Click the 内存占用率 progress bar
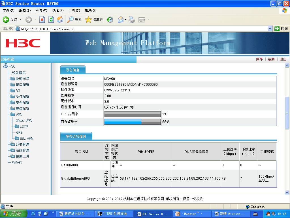 pos(132,121)
